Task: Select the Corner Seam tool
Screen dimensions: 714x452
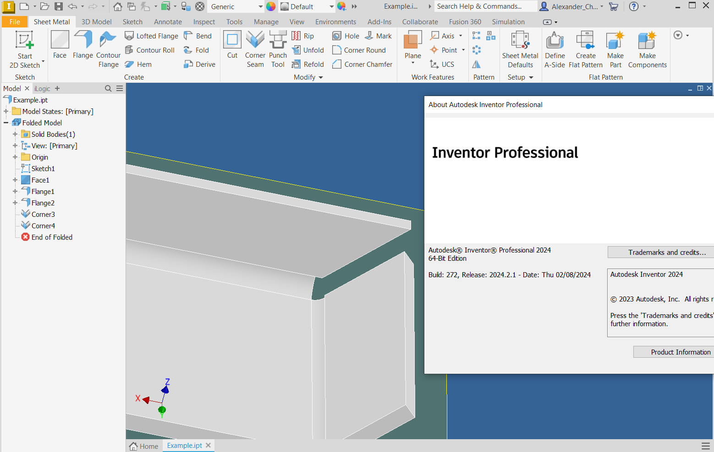Action: [255, 48]
